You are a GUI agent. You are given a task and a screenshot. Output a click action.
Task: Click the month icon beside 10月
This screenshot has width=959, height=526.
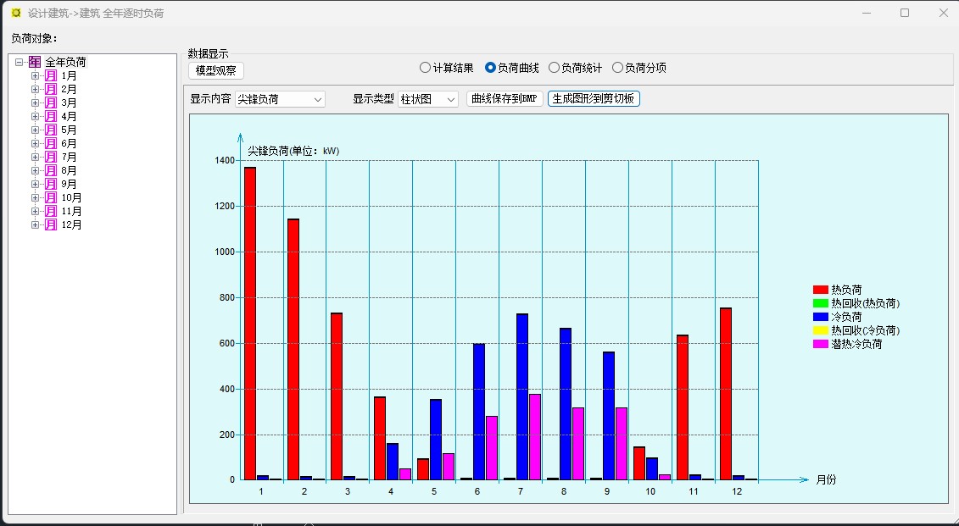[51, 197]
